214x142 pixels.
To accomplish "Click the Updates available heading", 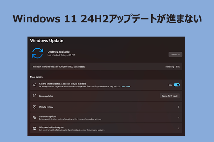I will (58, 52).
